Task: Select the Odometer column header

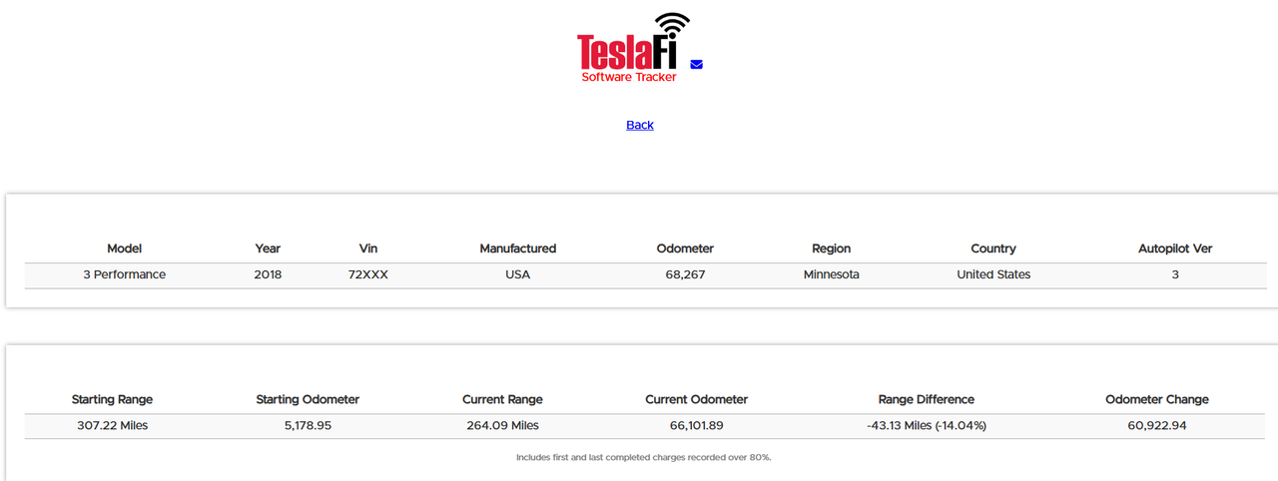Action: click(685, 248)
